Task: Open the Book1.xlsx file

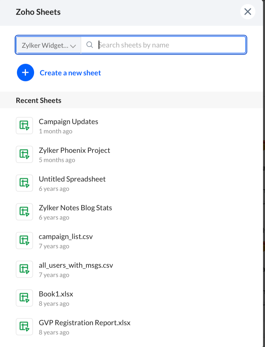Action: (x=56, y=294)
